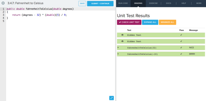Screen dimensions: 206x101
Task: Open the Exercise tab
Action: point(153,3)
